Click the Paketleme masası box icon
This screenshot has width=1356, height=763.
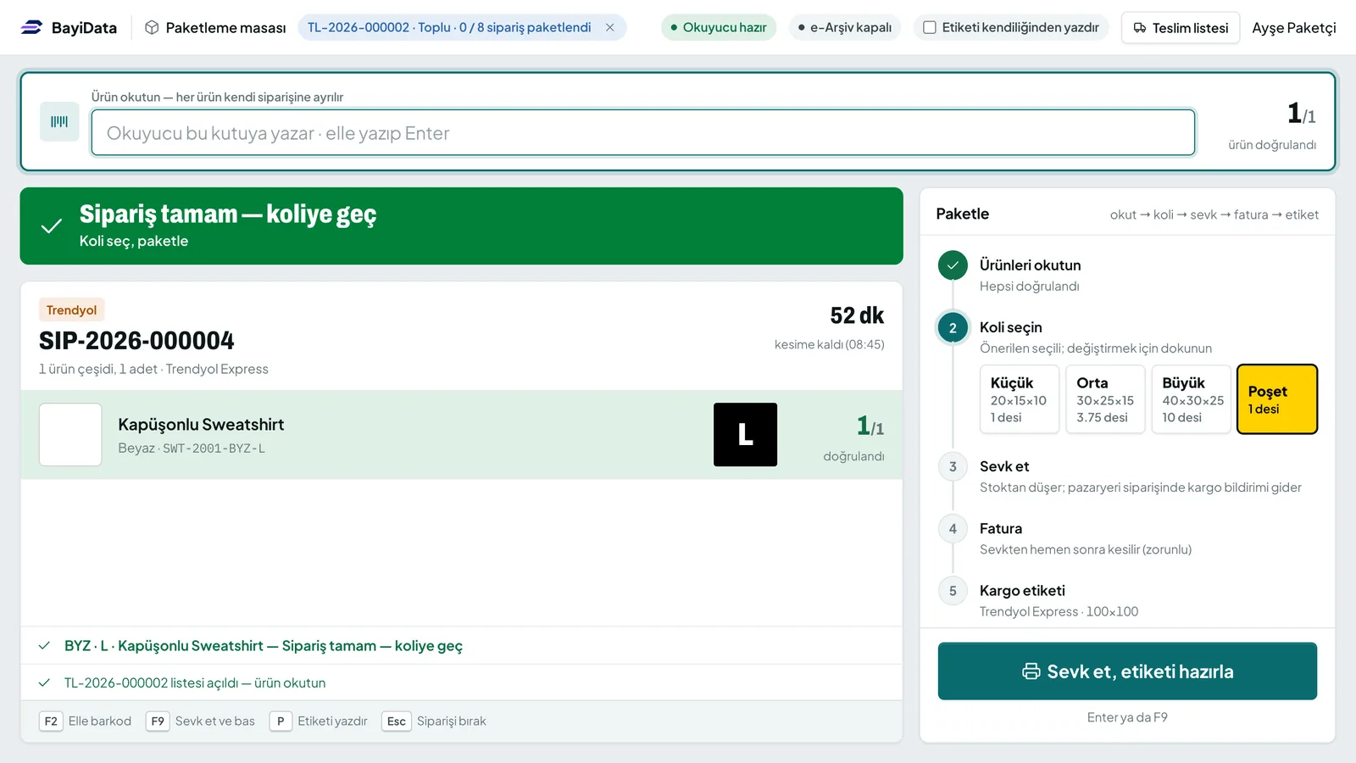pos(152,27)
